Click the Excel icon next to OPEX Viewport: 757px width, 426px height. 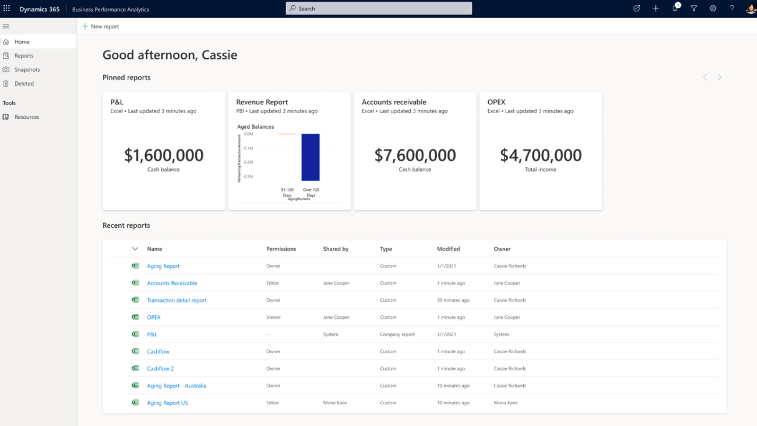point(135,317)
